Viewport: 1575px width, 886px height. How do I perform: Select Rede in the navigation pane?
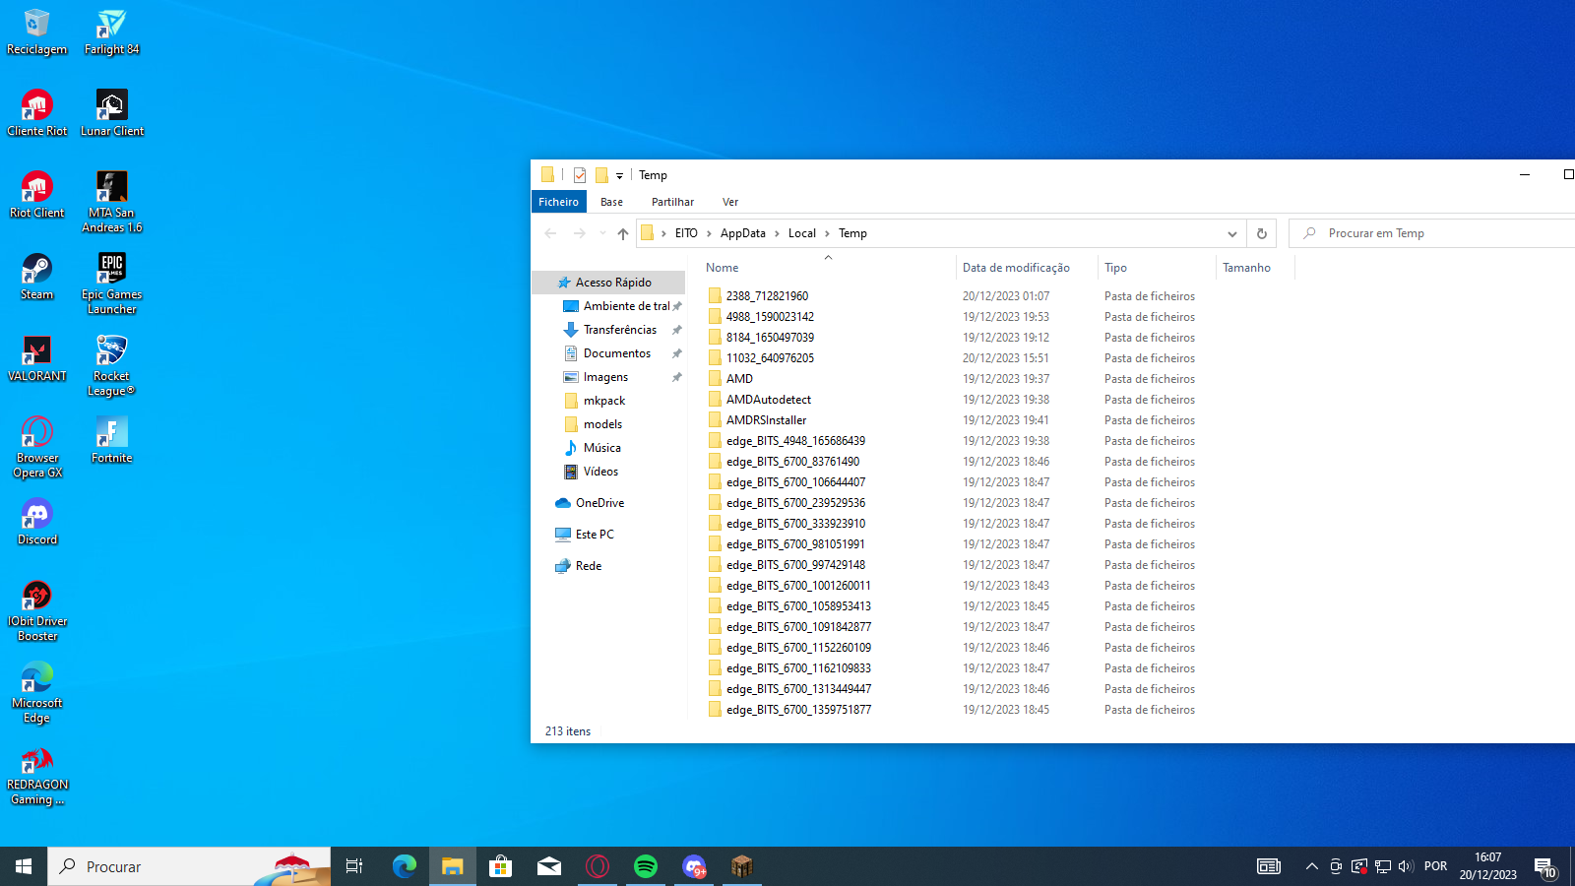[x=589, y=566]
